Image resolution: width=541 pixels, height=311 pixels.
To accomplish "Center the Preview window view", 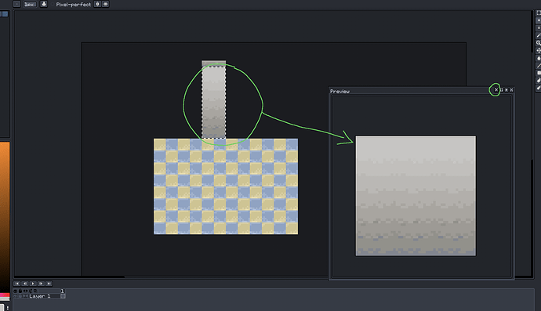I will click(496, 90).
